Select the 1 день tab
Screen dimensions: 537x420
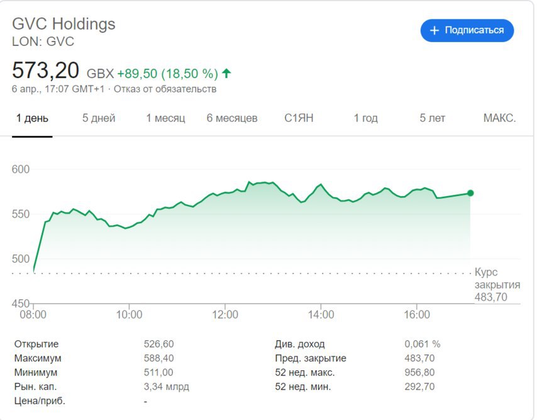coord(32,118)
